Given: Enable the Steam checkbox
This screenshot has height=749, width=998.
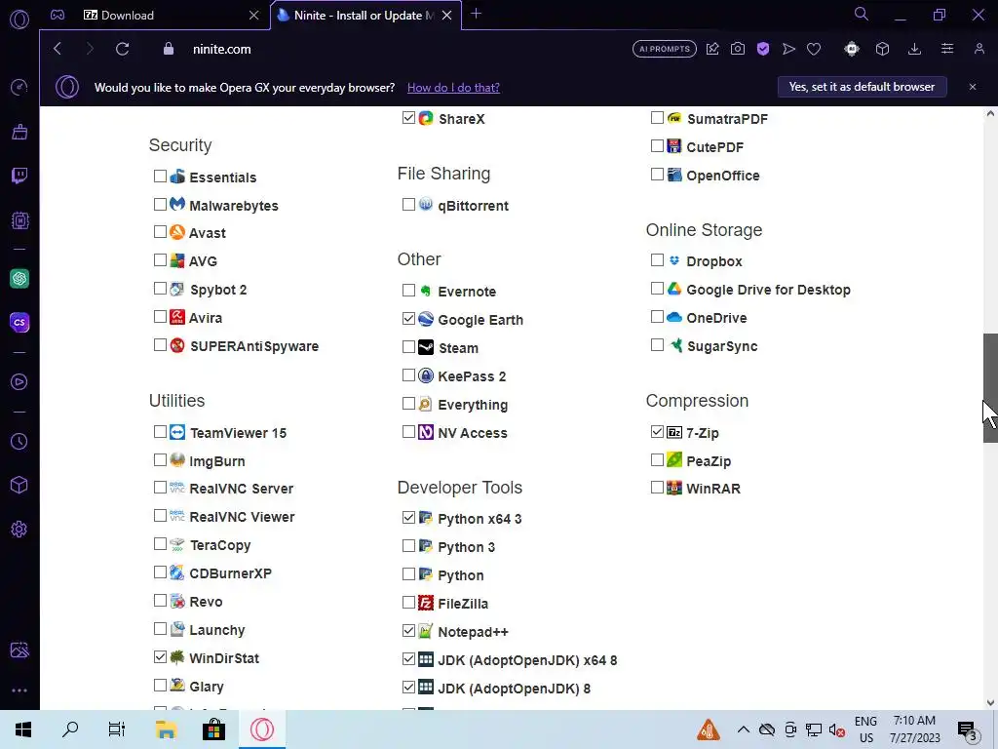Looking at the screenshot, I should click(408, 347).
